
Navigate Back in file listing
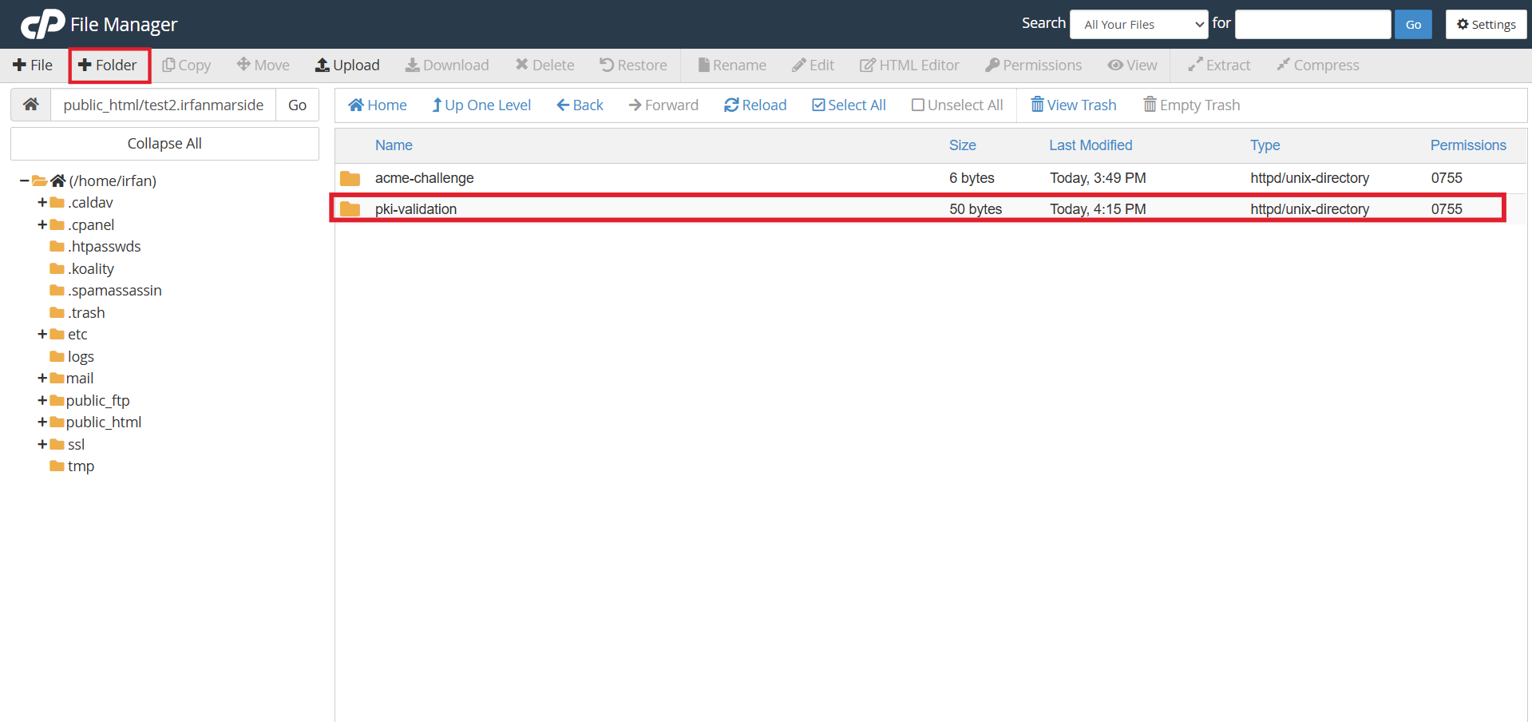(580, 105)
